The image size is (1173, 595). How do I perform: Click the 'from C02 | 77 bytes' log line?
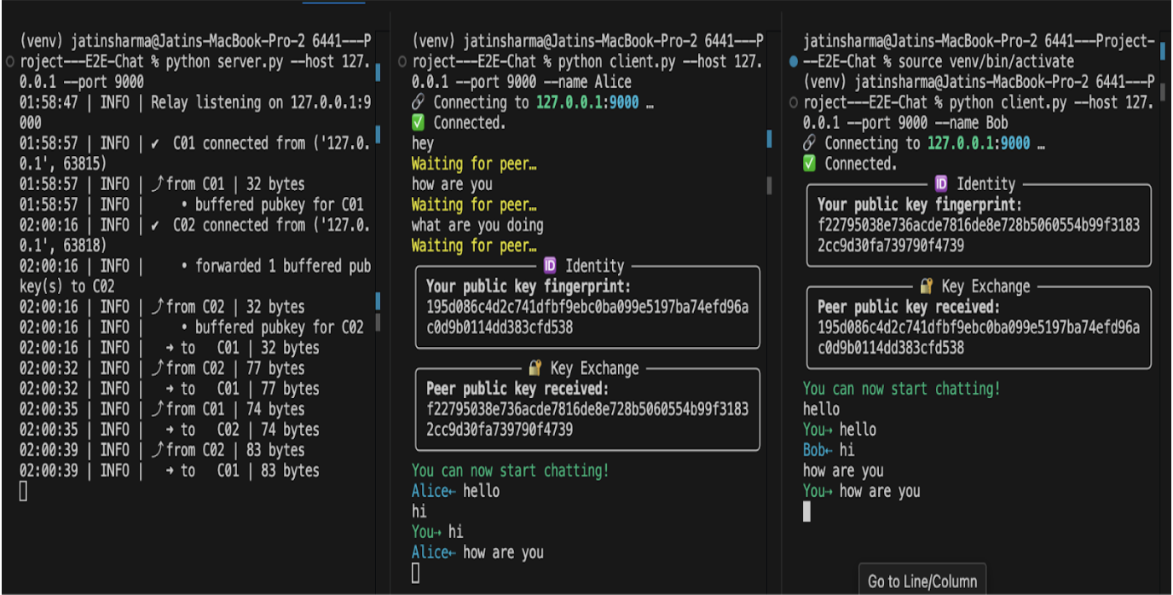[162, 368]
